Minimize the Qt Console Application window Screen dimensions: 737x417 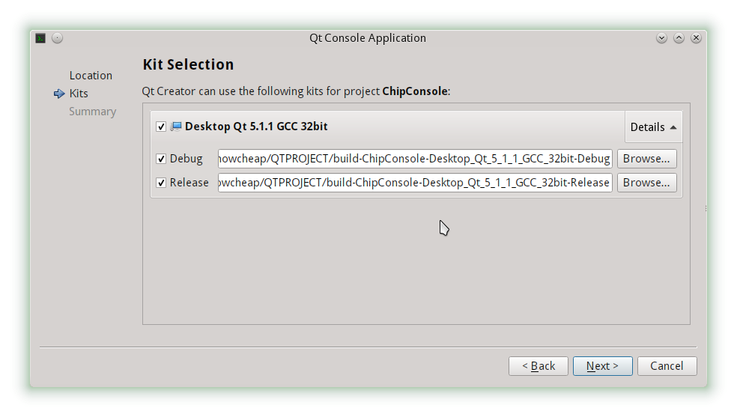pyautogui.click(x=661, y=38)
